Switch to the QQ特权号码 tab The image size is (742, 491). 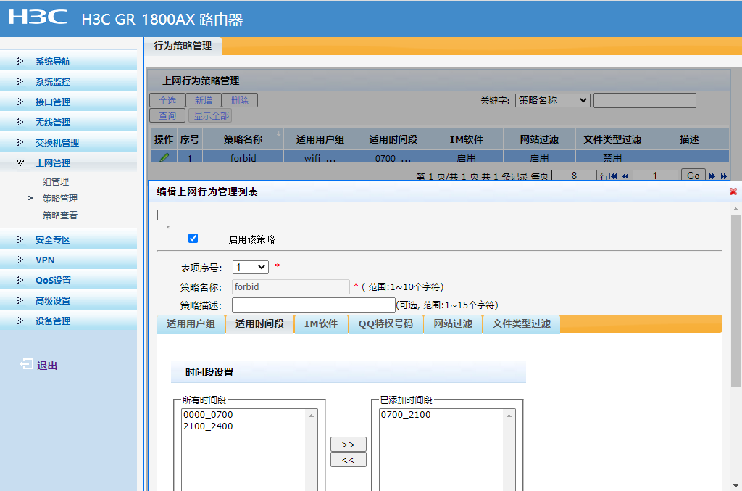385,324
